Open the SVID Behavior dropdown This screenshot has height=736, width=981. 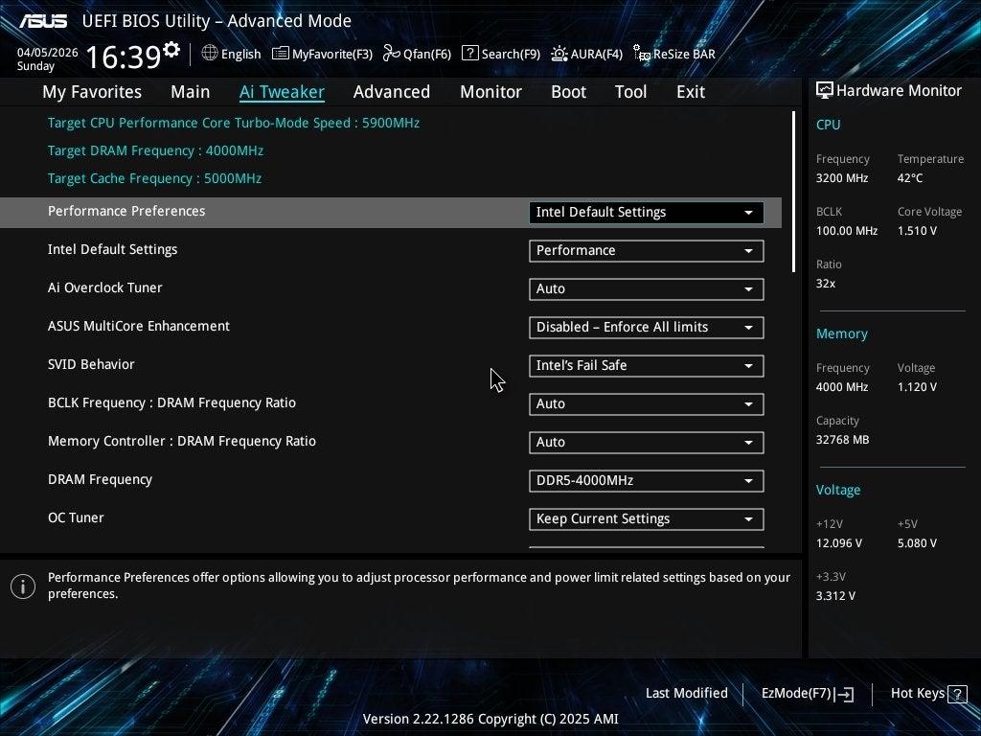(646, 366)
